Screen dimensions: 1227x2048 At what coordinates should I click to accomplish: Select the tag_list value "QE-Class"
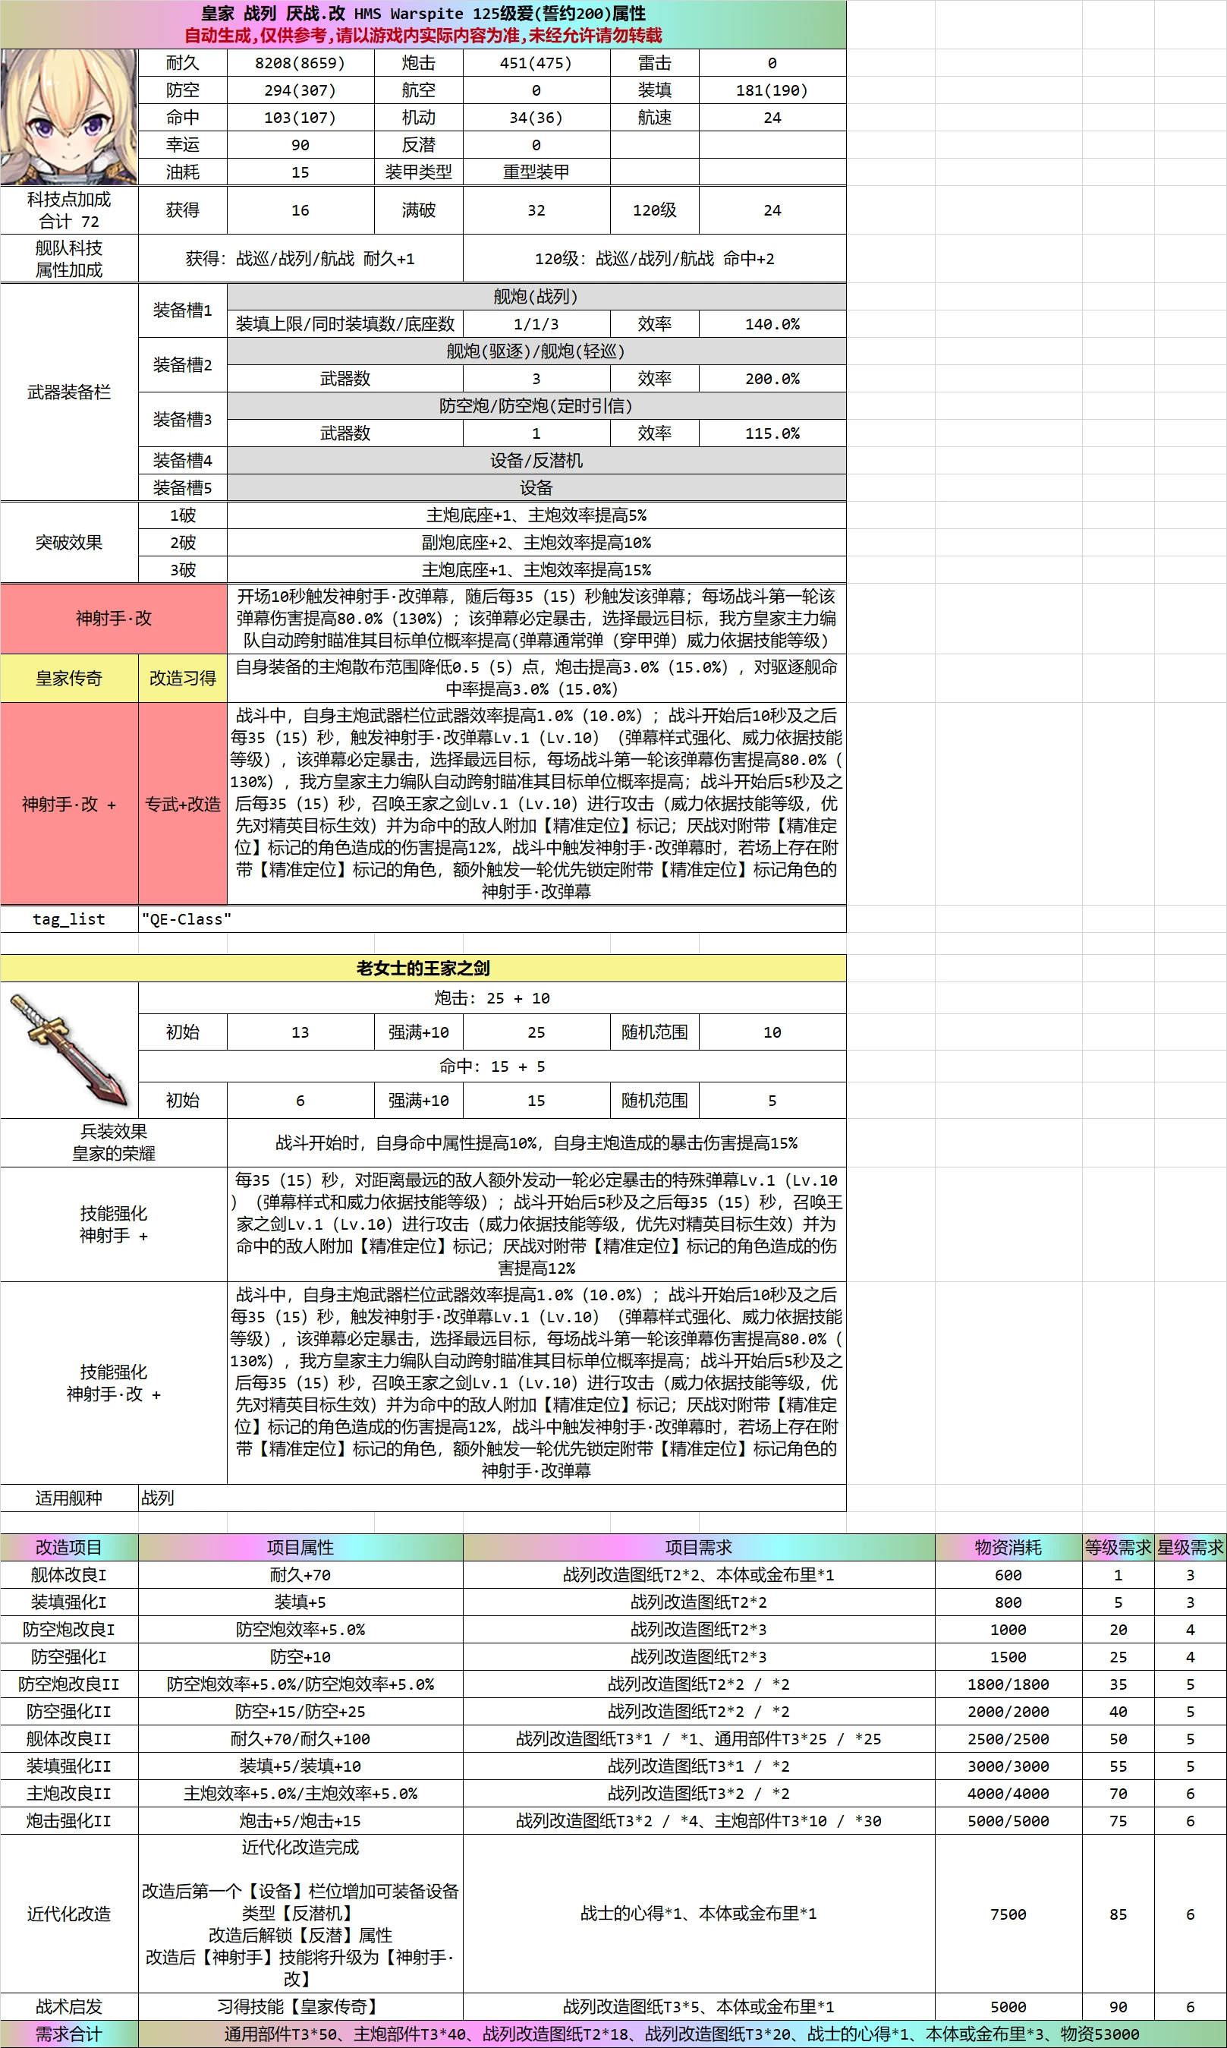pos(492,919)
